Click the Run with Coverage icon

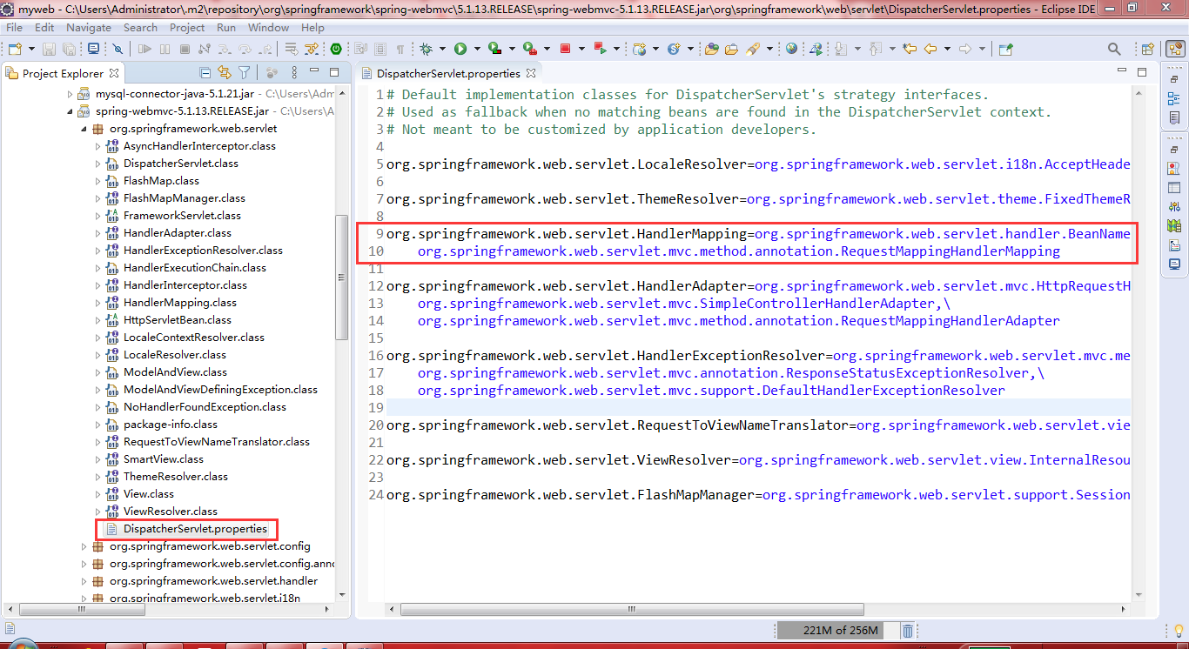point(494,49)
